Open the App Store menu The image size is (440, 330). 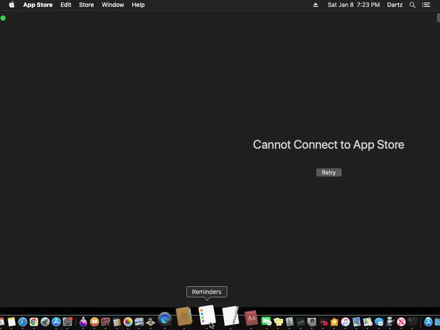coord(38,5)
